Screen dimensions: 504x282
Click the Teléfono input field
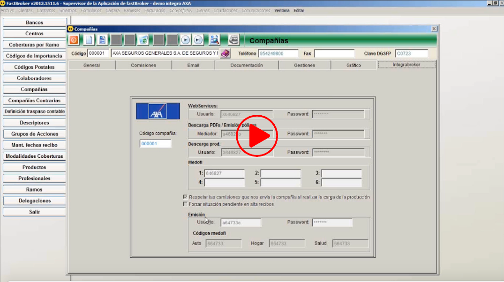pos(278,53)
